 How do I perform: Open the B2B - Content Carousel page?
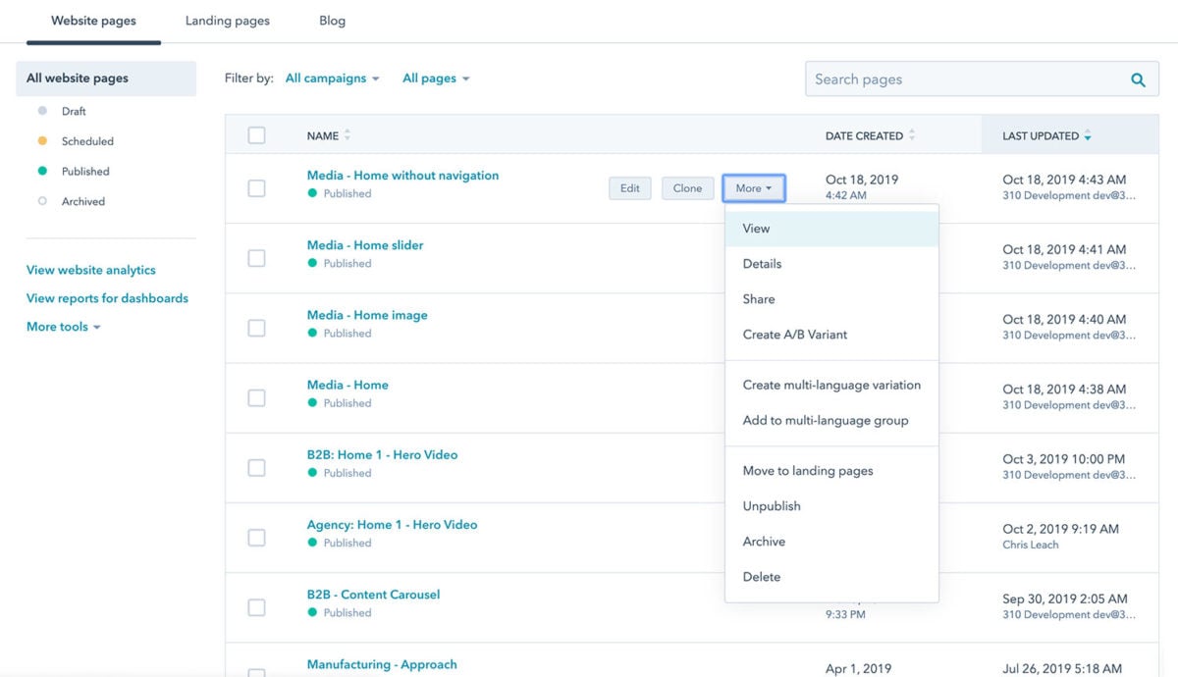click(373, 595)
